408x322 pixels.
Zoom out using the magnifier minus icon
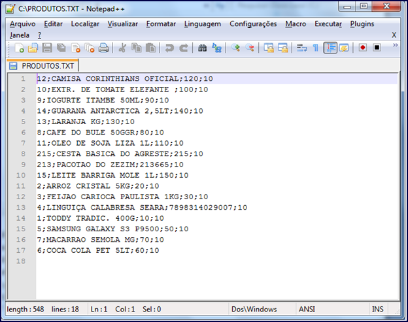pos(250,48)
